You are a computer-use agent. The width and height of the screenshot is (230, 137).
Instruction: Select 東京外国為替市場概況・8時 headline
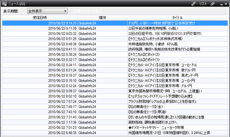(165, 91)
